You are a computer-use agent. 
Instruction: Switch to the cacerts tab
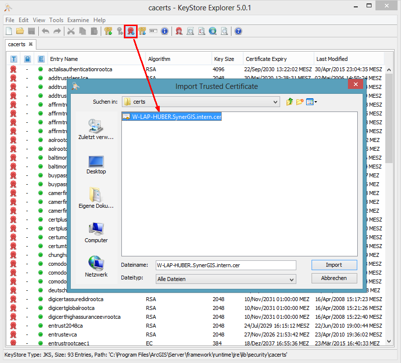17,44
